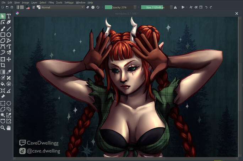Select the Pan hand tool
The image size is (243, 161).
tap(9, 128)
